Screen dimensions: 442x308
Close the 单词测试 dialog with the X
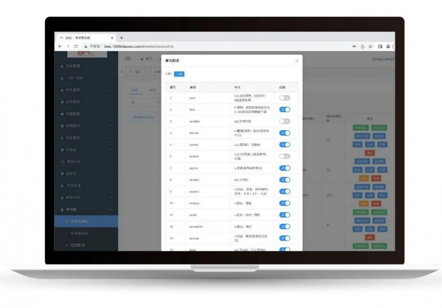click(297, 61)
